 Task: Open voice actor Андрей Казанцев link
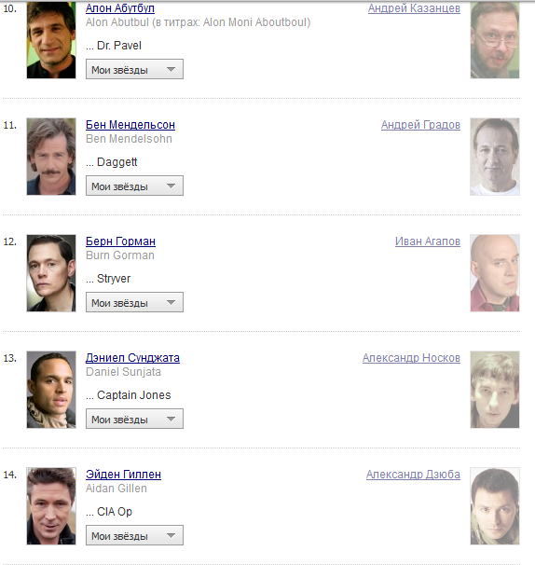[414, 8]
